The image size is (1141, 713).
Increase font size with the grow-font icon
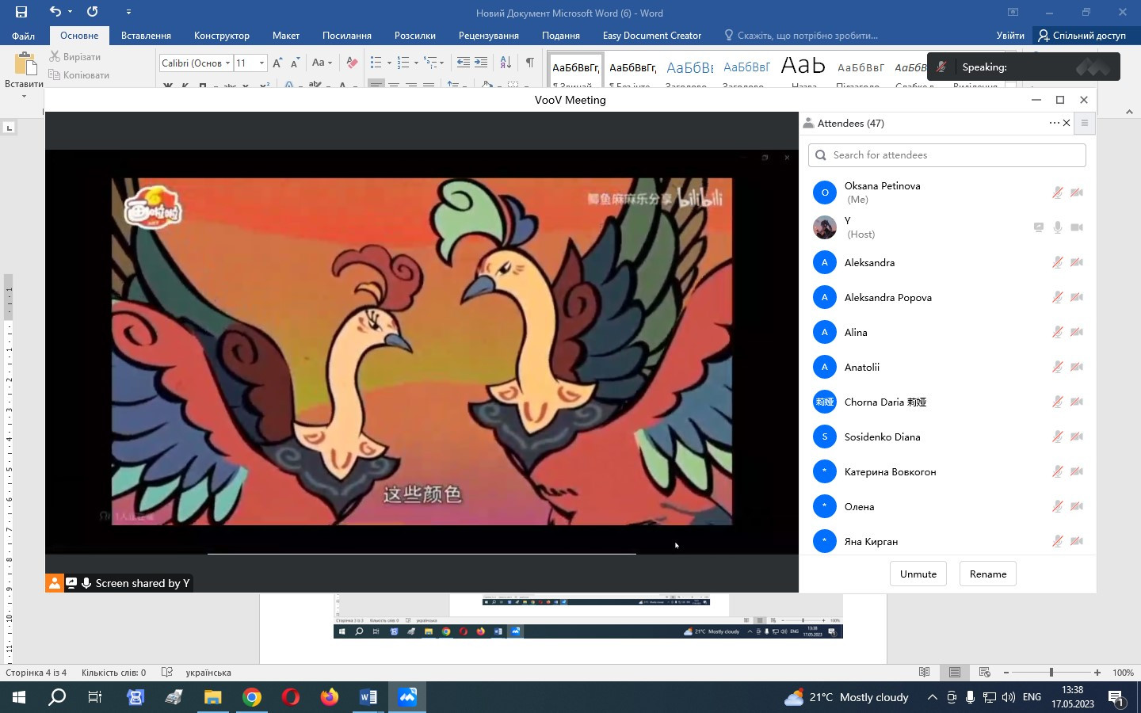click(277, 63)
